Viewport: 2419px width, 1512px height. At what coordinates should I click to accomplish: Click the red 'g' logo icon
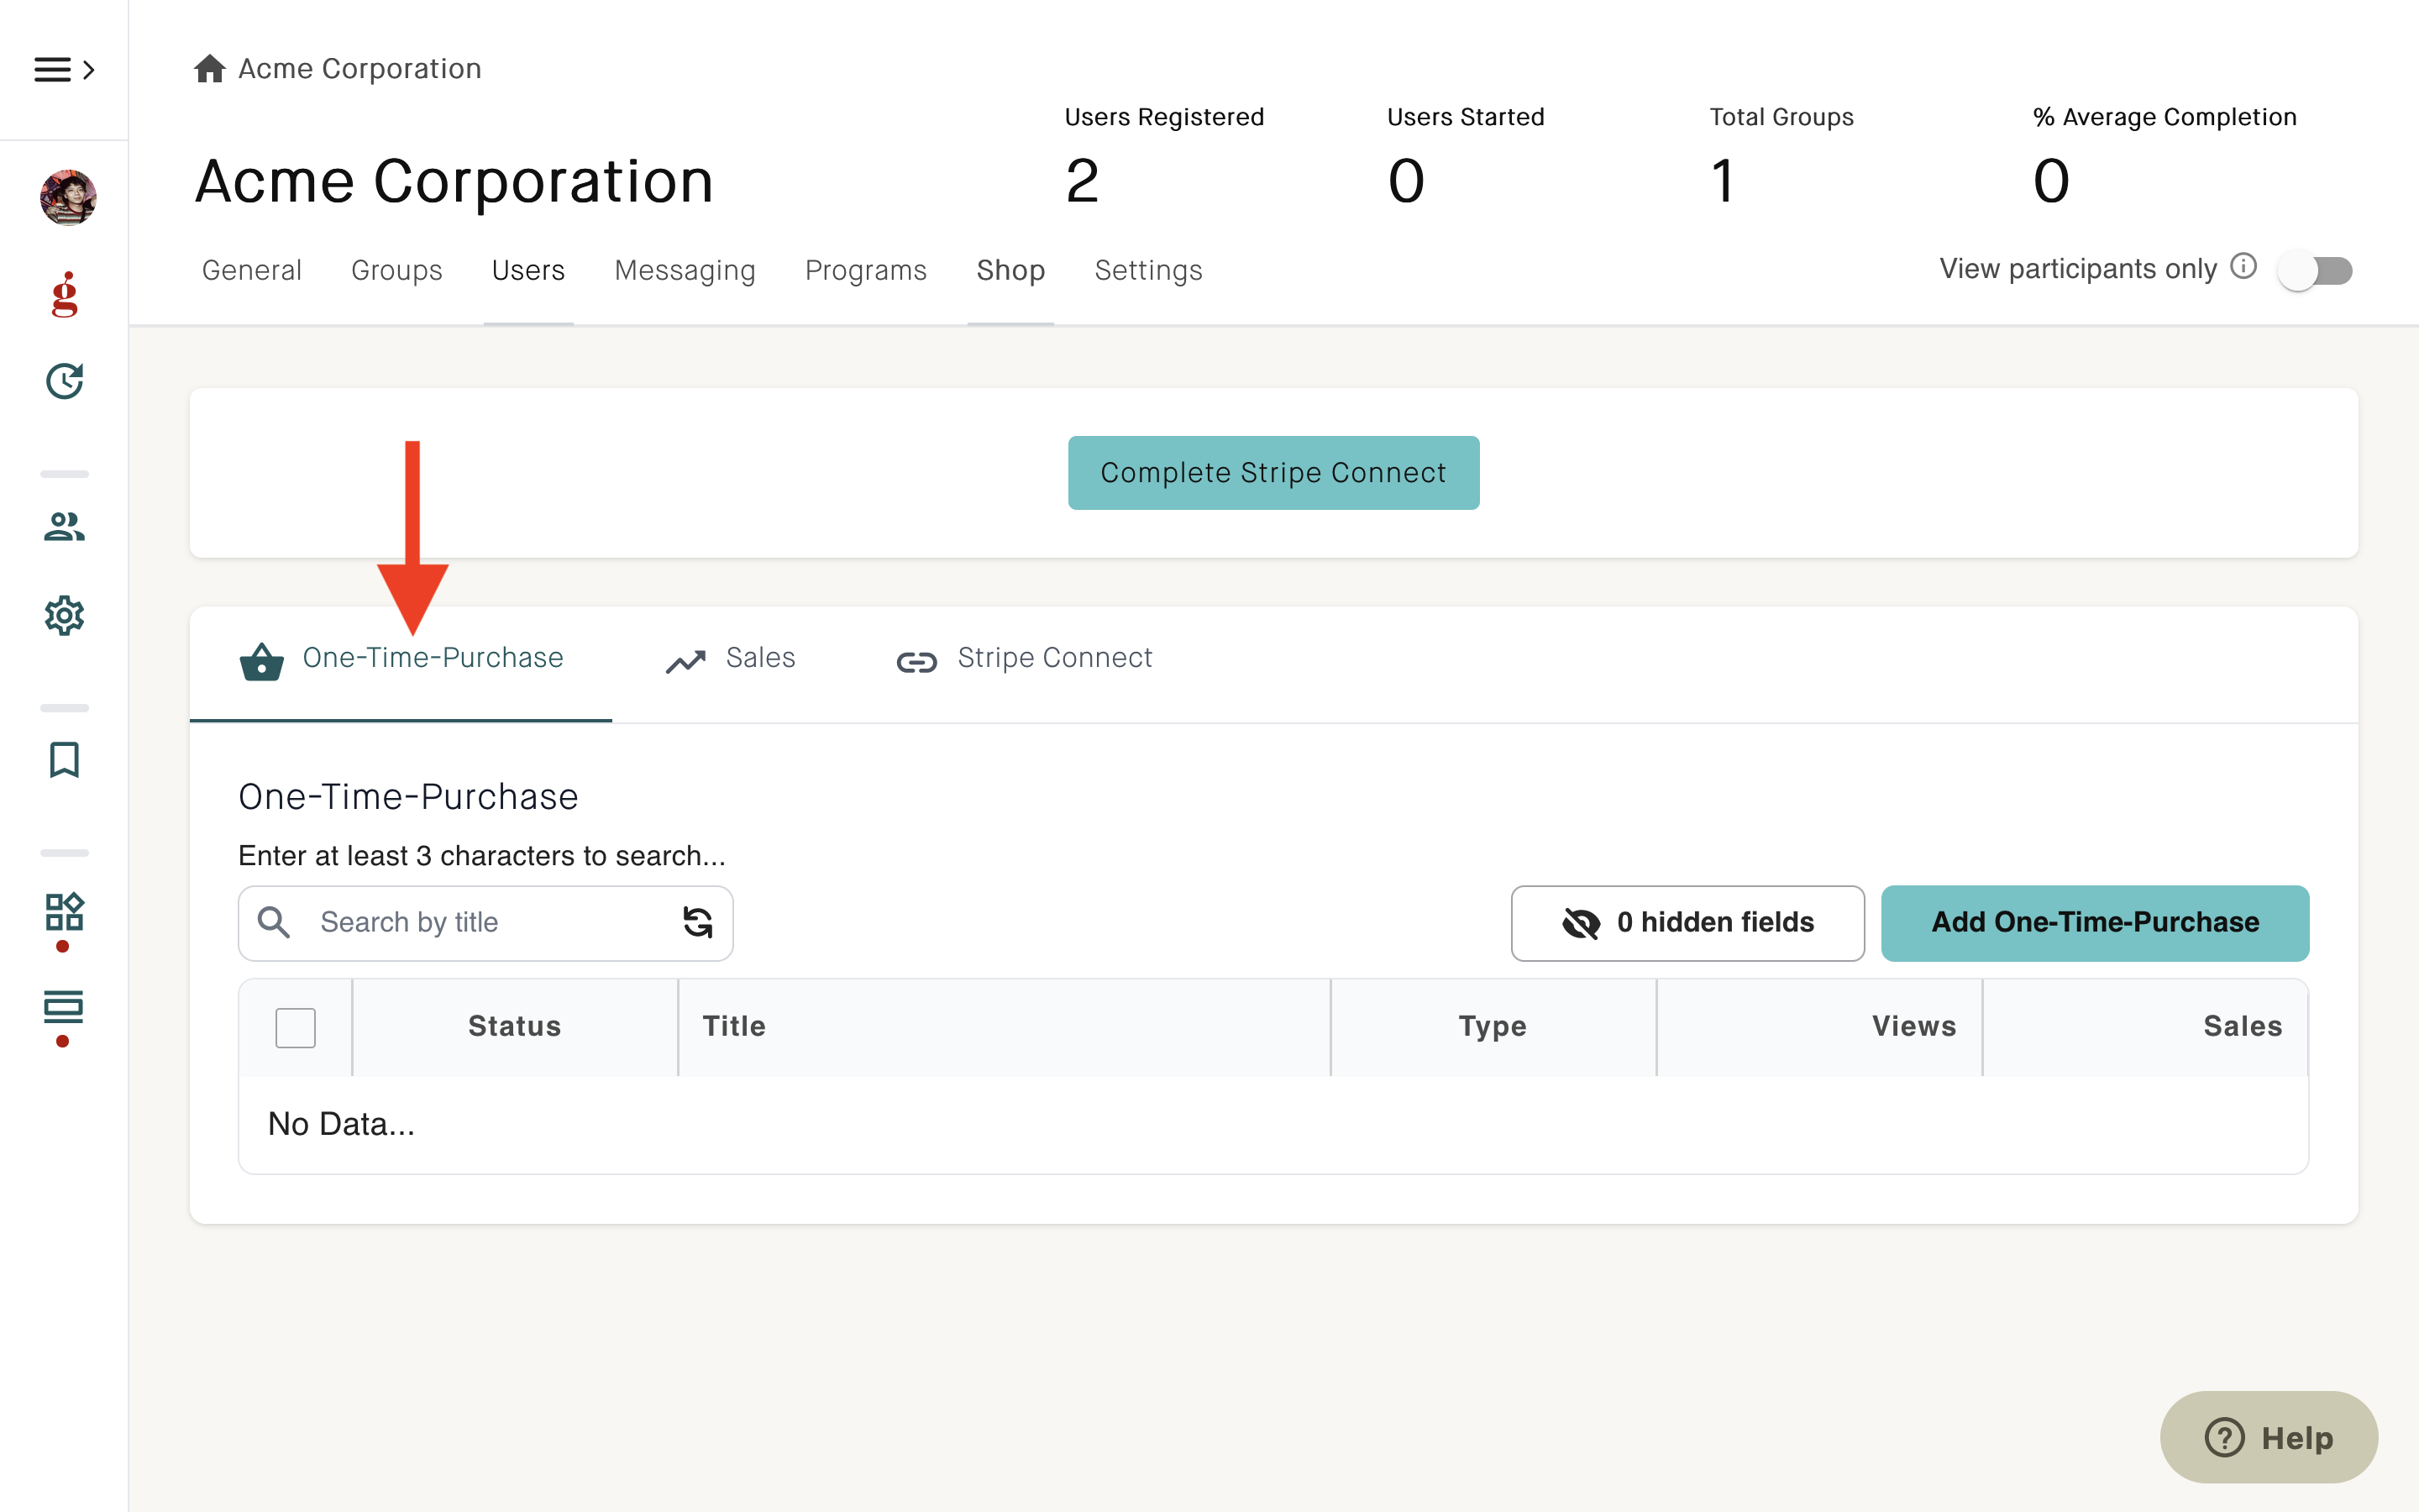click(65, 294)
